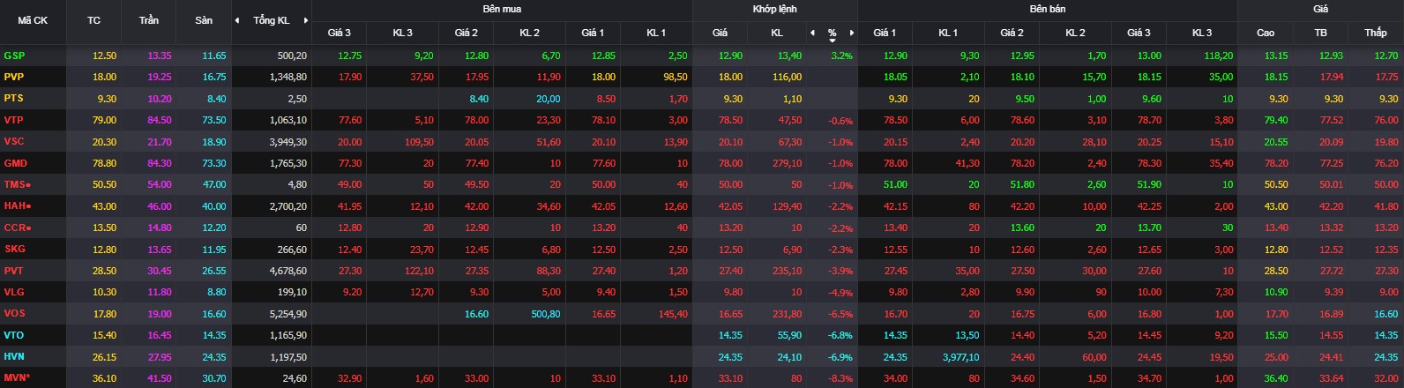1404x388 pixels.
Task: Sort by the % column header
Action: 832,33
